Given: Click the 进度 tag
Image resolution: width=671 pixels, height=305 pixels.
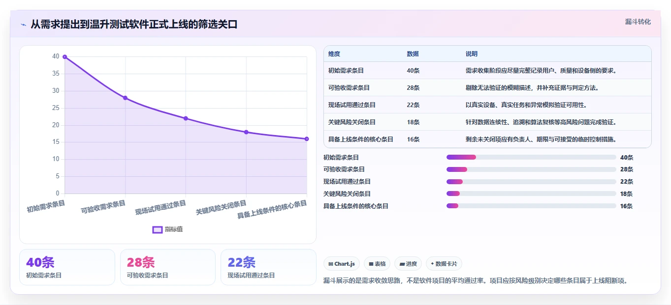Looking at the screenshot, I should coord(408,264).
